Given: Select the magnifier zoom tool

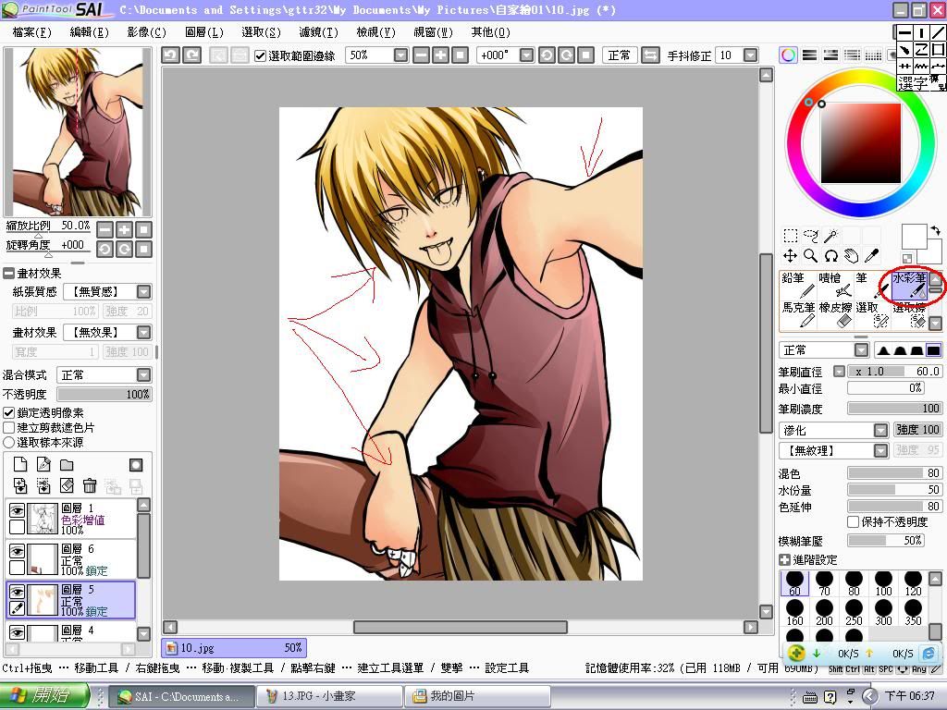Looking at the screenshot, I should pos(810,256).
